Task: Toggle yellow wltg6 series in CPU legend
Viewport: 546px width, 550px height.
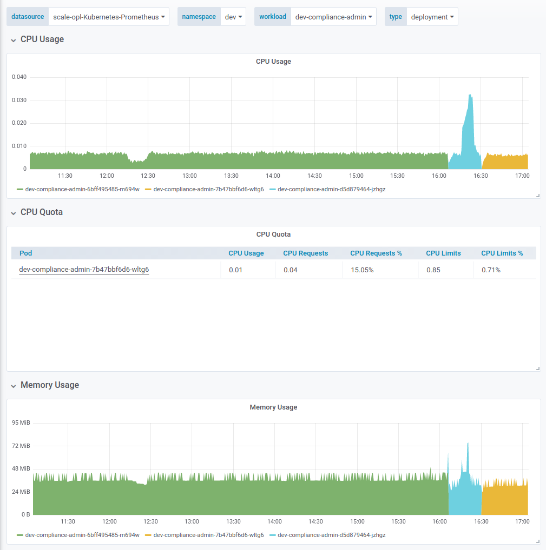Action: [208, 190]
